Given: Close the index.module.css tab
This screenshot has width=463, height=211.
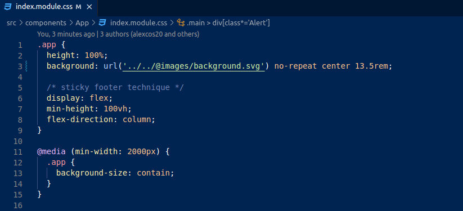Looking at the screenshot, I should point(89,7).
